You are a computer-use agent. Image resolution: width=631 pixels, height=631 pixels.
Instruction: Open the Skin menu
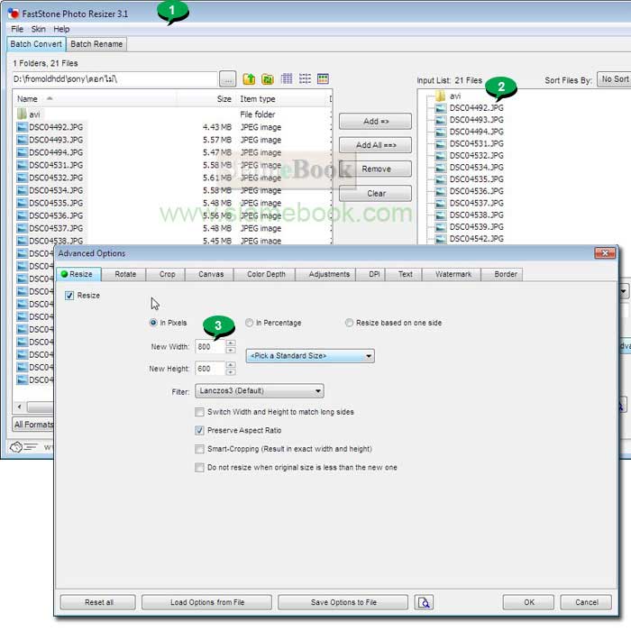tap(38, 30)
